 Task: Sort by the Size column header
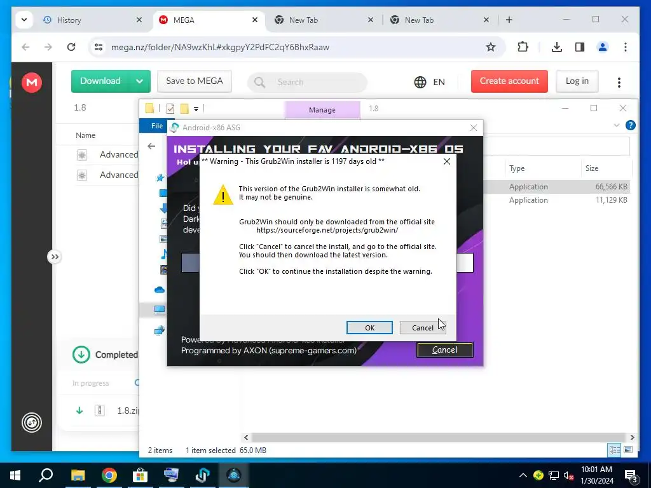[592, 168]
